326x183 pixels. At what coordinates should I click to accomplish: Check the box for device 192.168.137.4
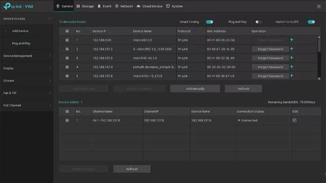pyautogui.click(x=67, y=67)
